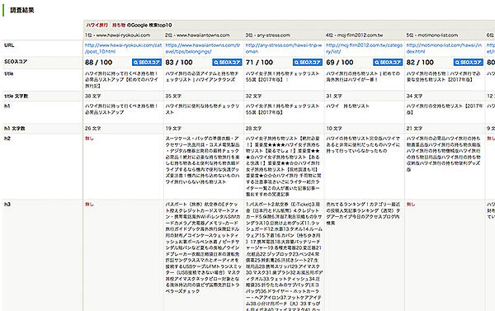Open the moj-film2012.com.tw URL link
495x311 pixels.
365,49
